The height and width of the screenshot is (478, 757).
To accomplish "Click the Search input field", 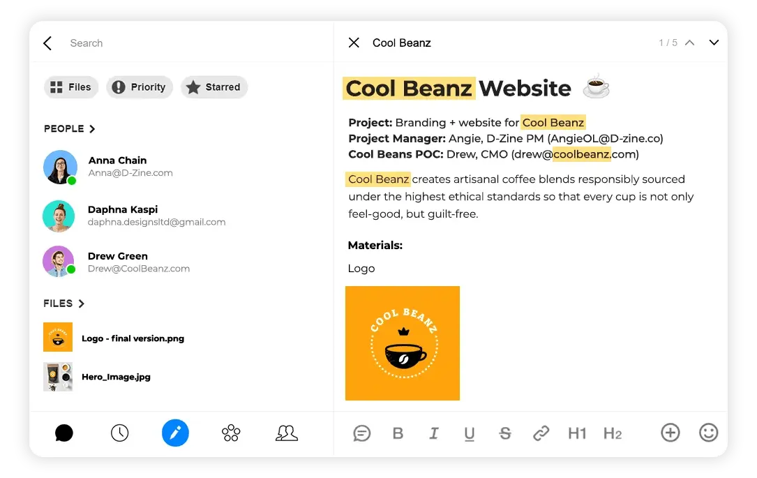I will [193, 43].
